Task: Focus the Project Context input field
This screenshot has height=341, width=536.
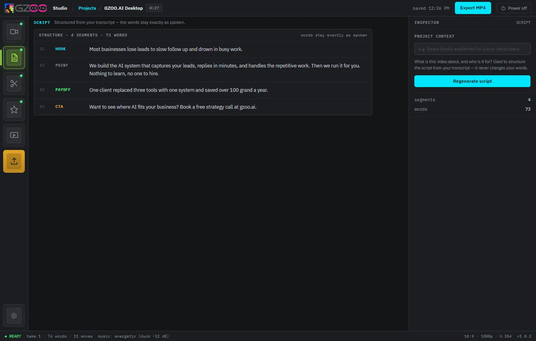Action: (x=472, y=49)
